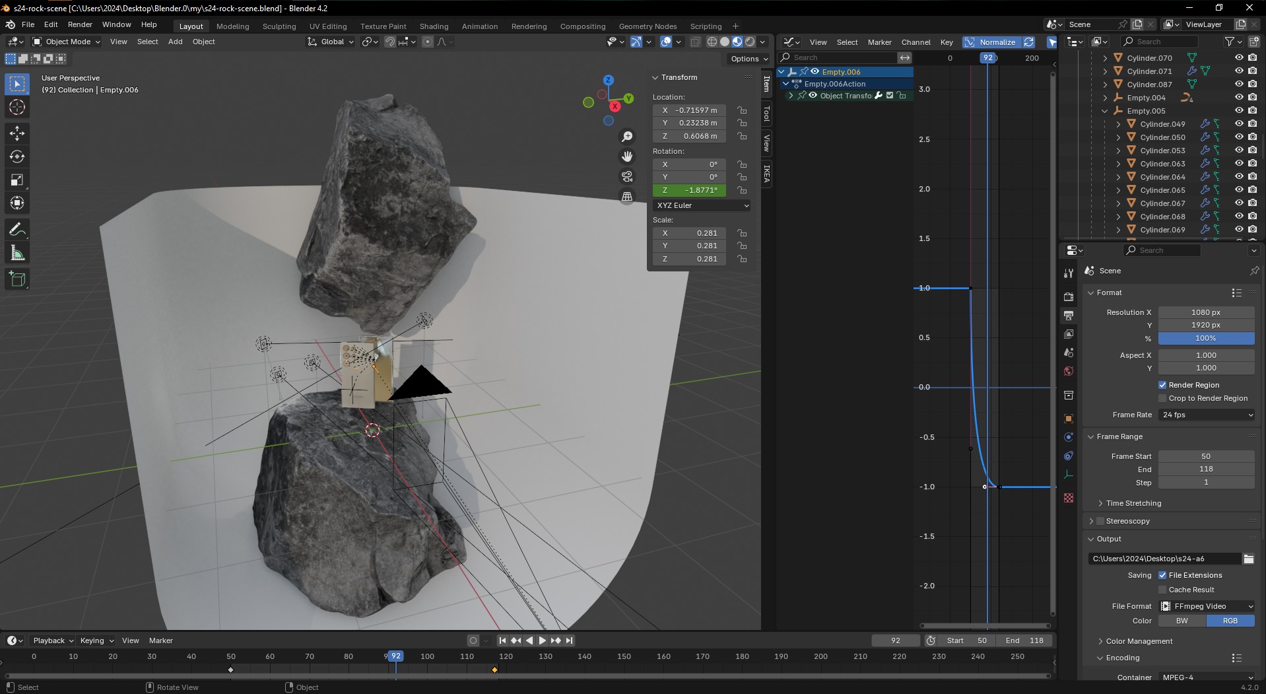The width and height of the screenshot is (1266, 694).
Task: Select the Cursor tool in toolbar
Action: [x=17, y=107]
